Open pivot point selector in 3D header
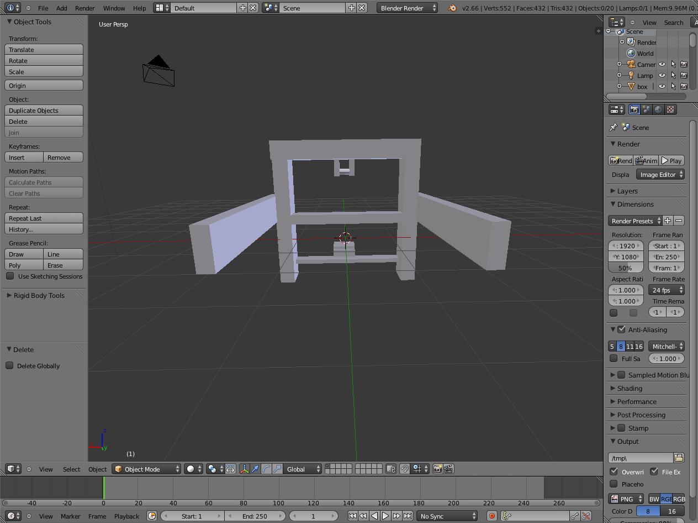Screen dimensions: 698x523 pyautogui.click(x=215, y=469)
